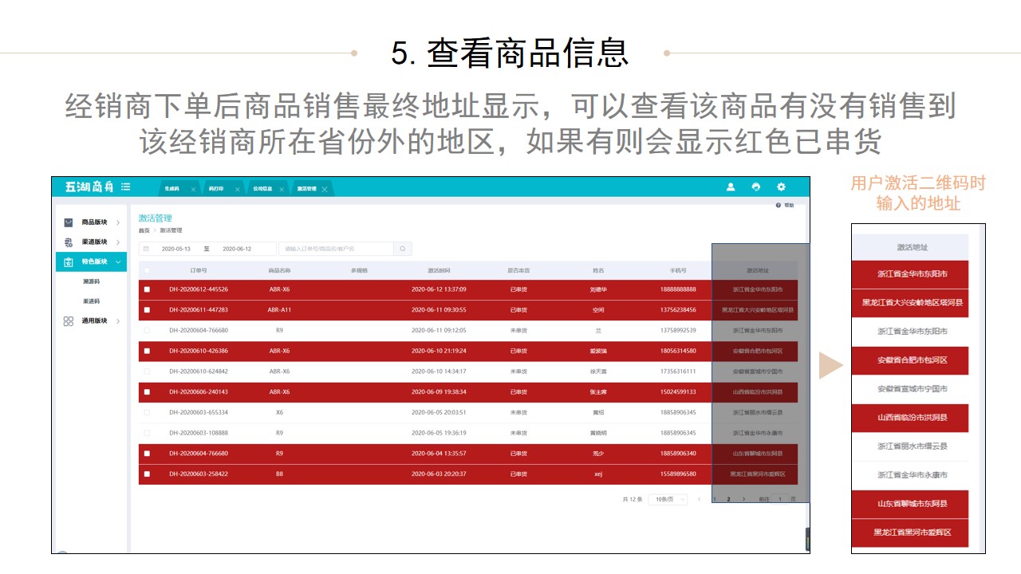
Task: Go to page 2 in pagination
Action: pyautogui.click(x=728, y=499)
